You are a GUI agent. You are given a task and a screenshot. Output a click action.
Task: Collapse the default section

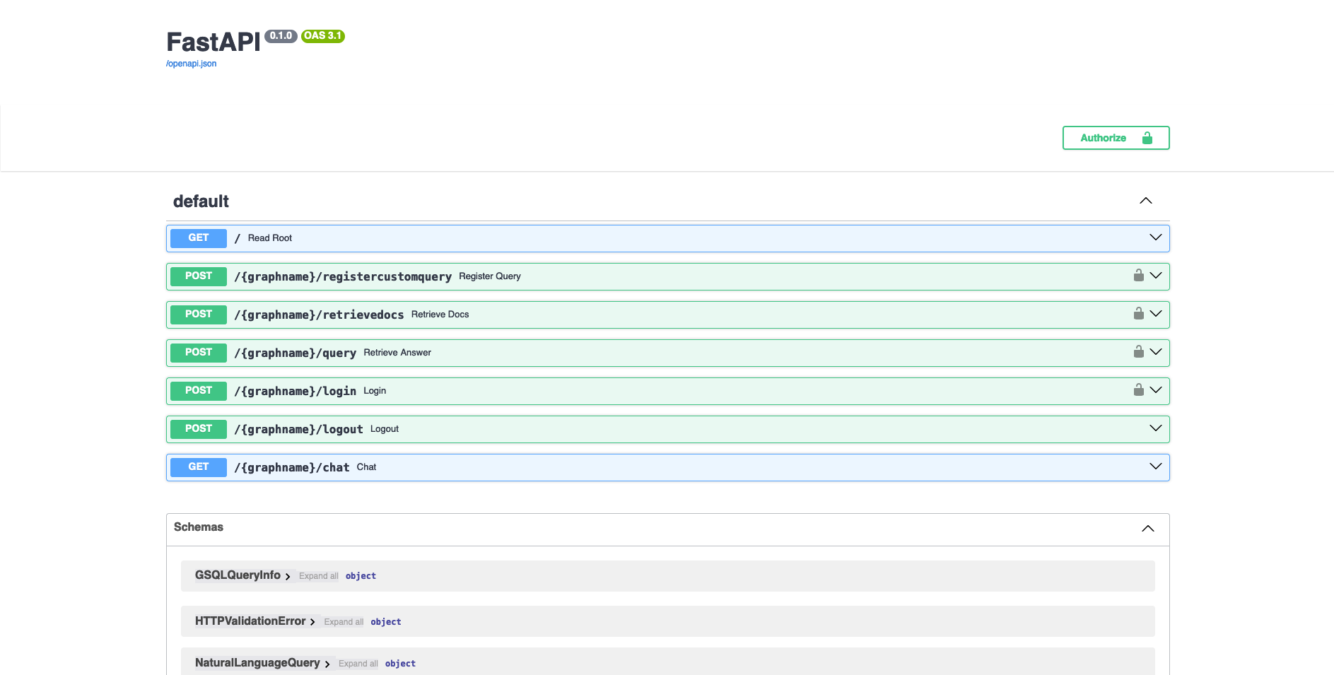point(1145,201)
